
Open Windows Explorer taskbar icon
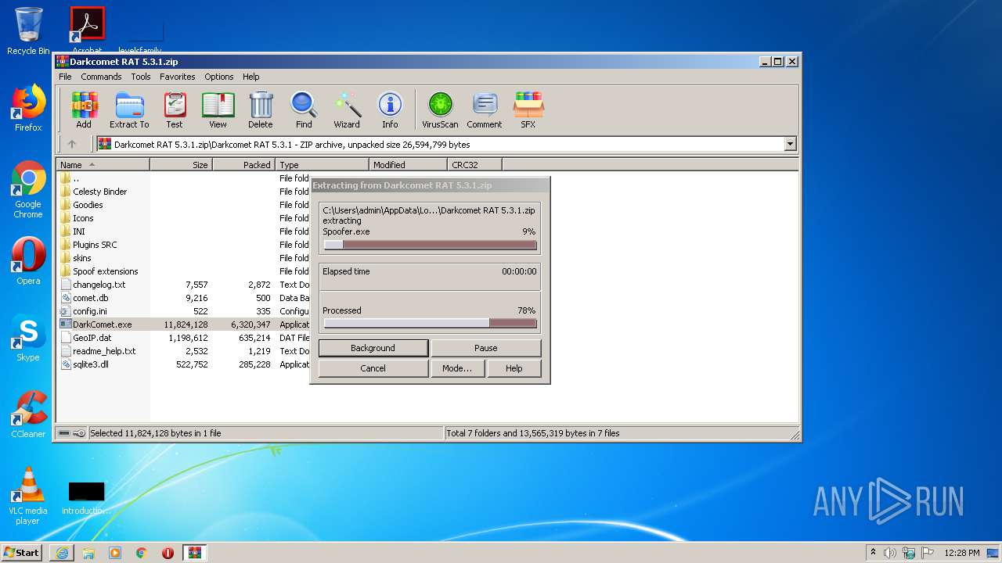(88, 553)
